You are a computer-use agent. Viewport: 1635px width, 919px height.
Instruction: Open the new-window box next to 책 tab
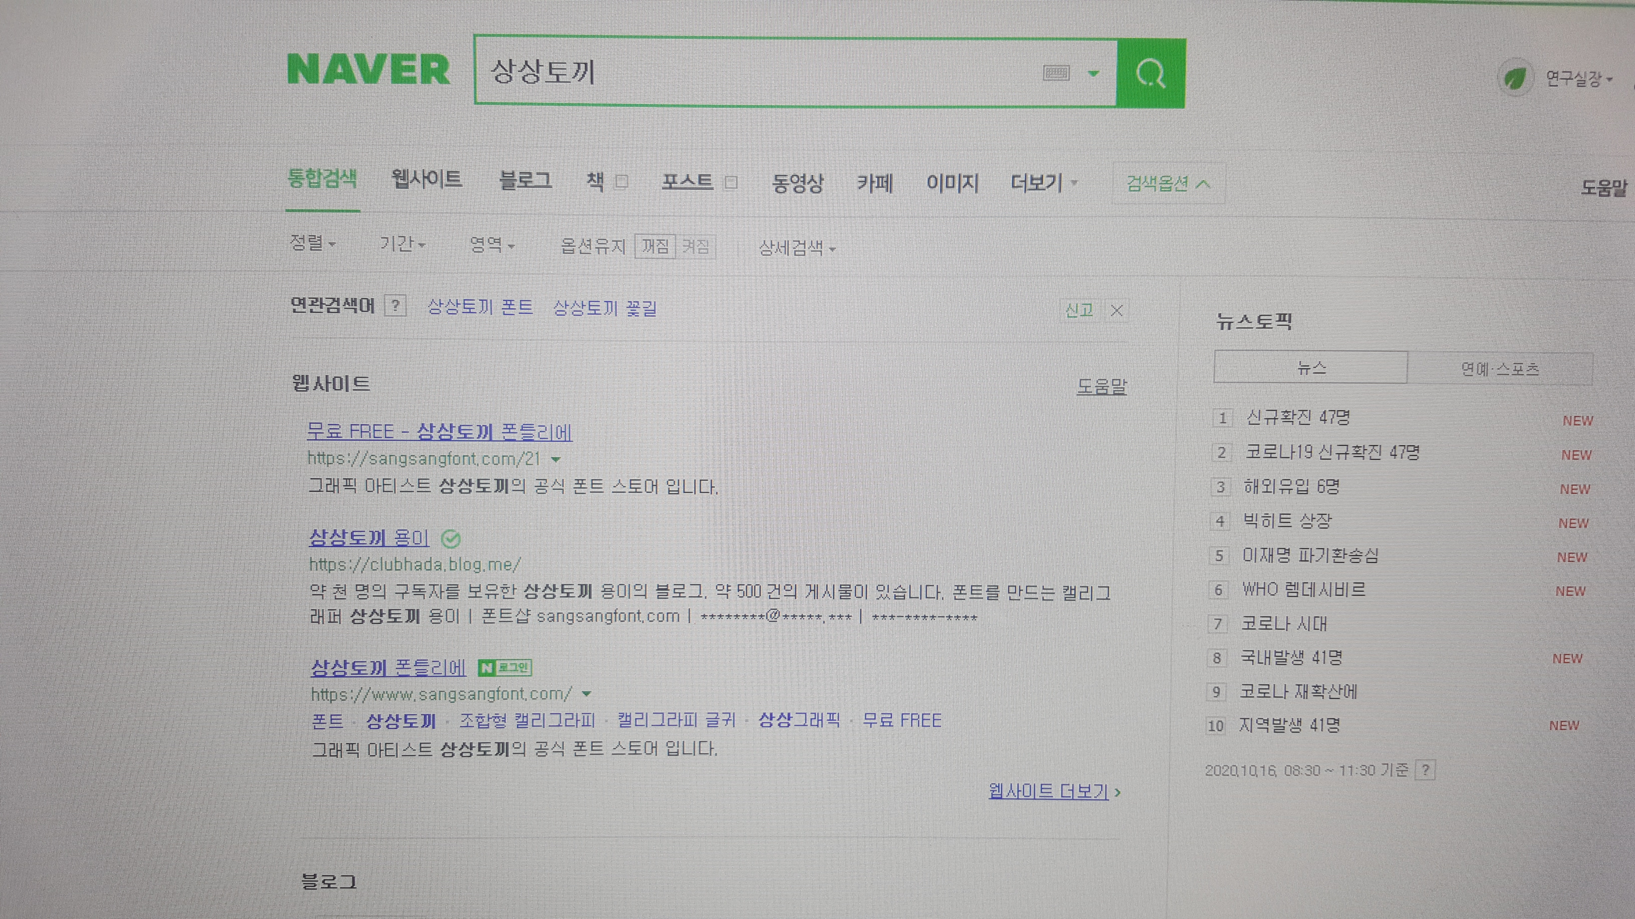pyautogui.click(x=622, y=182)
